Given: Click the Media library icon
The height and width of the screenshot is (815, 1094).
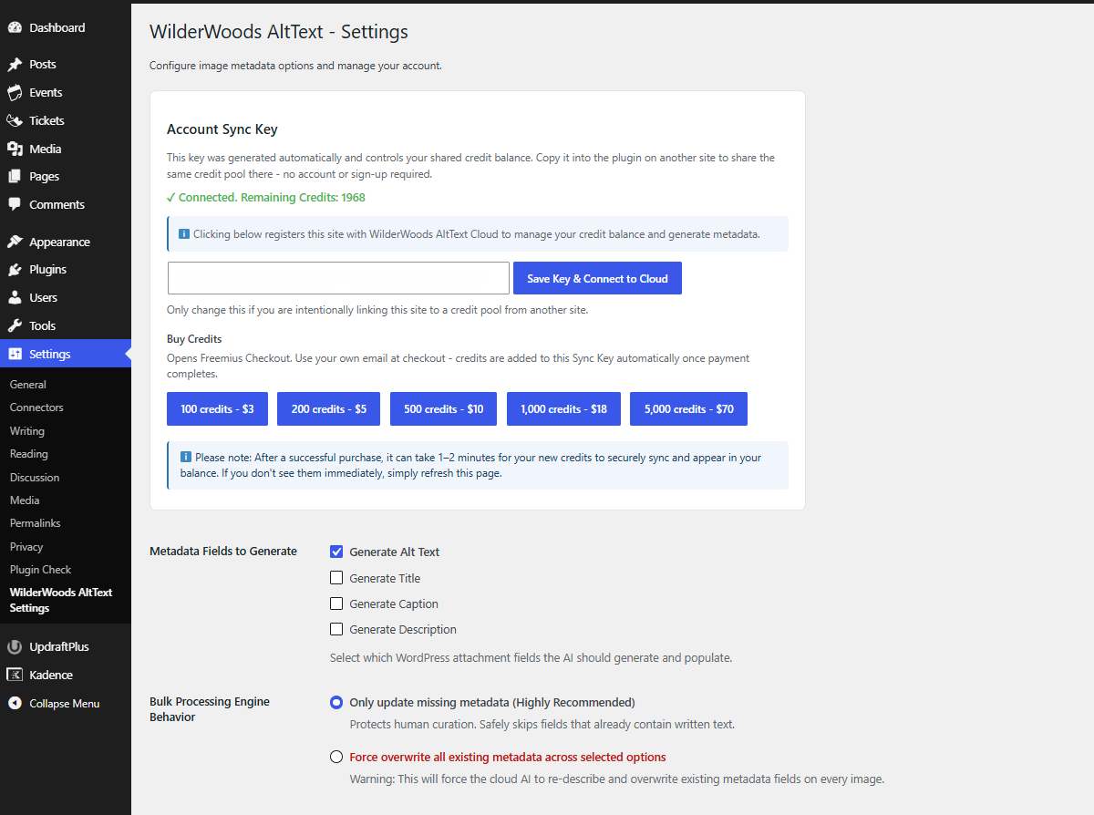Looking at the screenshot, I should pyautogui.click(x=15, y=149).
